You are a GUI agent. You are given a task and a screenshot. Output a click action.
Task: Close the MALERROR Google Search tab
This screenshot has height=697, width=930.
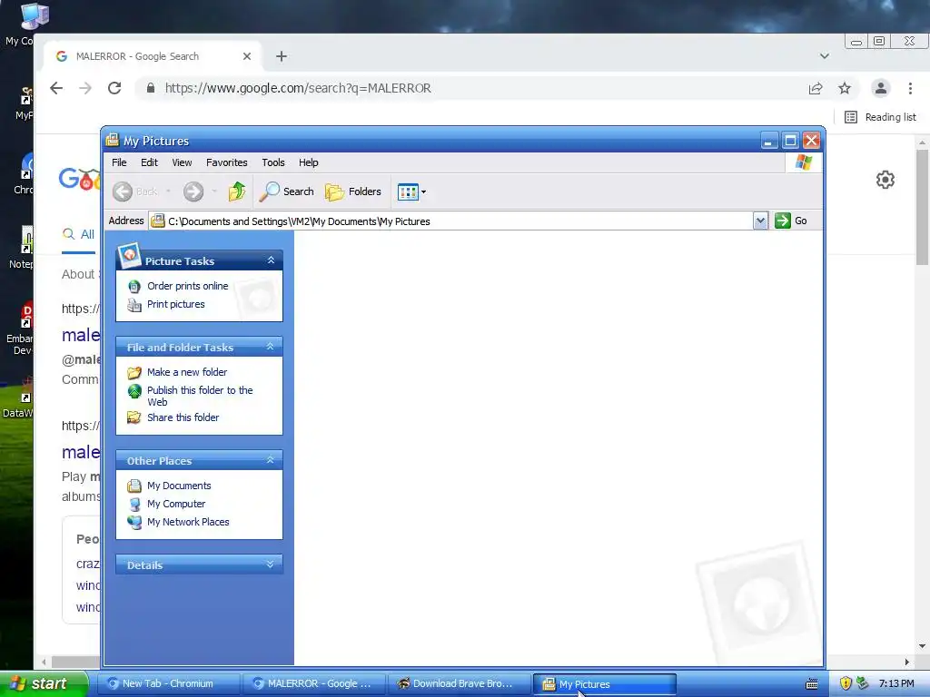pos(247,56)
